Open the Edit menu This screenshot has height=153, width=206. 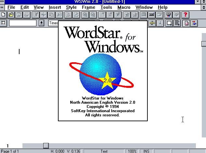coord(24,7)
